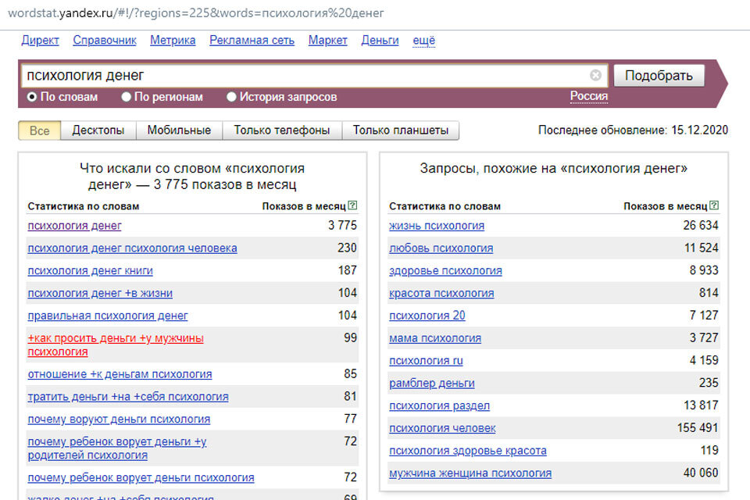Open the help icon in similar queries column
Screen dimensions: 750x500
(714, 205)
